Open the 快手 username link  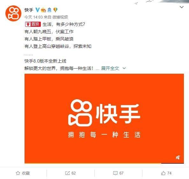click(29, 10)
